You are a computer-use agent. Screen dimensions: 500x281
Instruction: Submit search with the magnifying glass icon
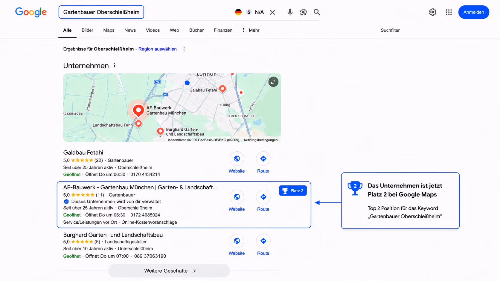click(x=317, y=12)
